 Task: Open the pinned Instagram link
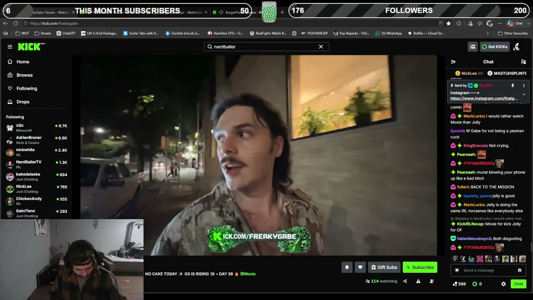[x=484, y=98]
